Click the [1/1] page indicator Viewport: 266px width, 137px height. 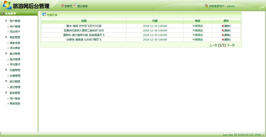[222, 45]
